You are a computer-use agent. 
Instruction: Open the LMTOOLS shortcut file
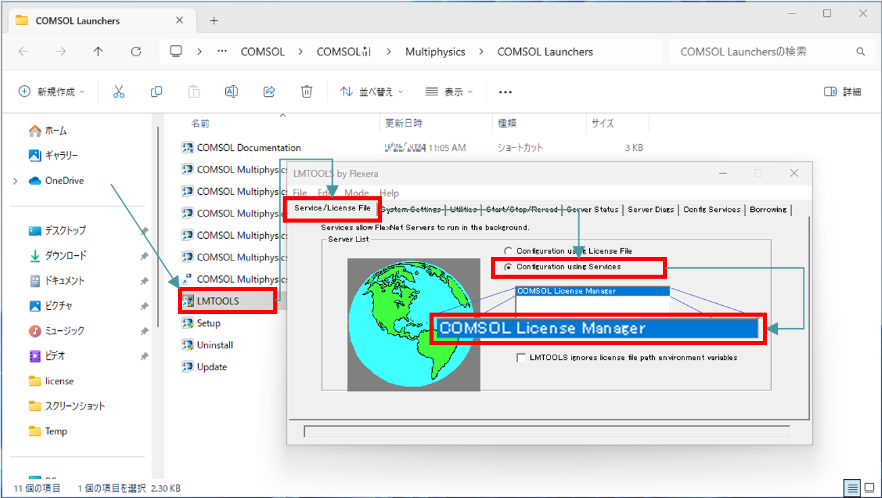click(x=218, y=301)
